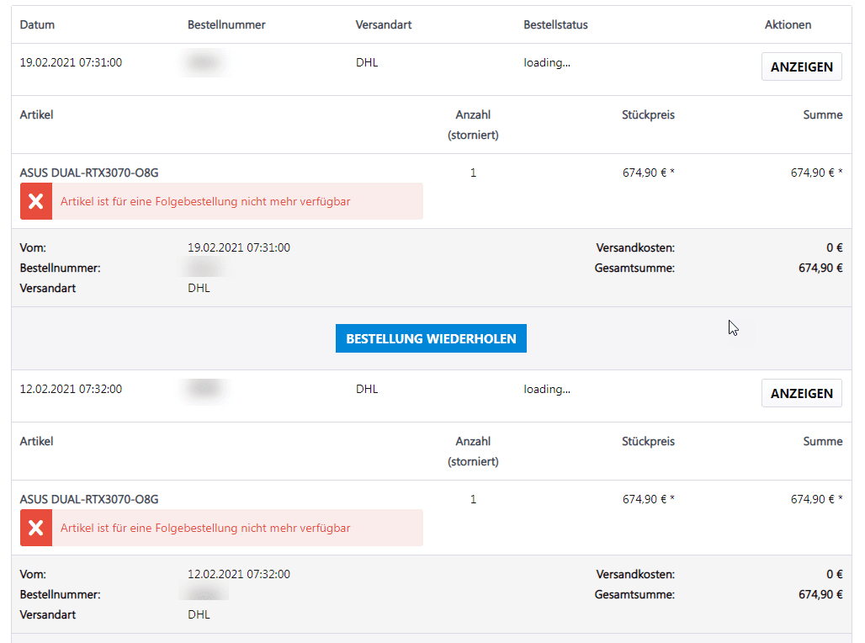The image size is (865, 643).
Task: Click the Bestellnummer column header
Action: [226, 24]
